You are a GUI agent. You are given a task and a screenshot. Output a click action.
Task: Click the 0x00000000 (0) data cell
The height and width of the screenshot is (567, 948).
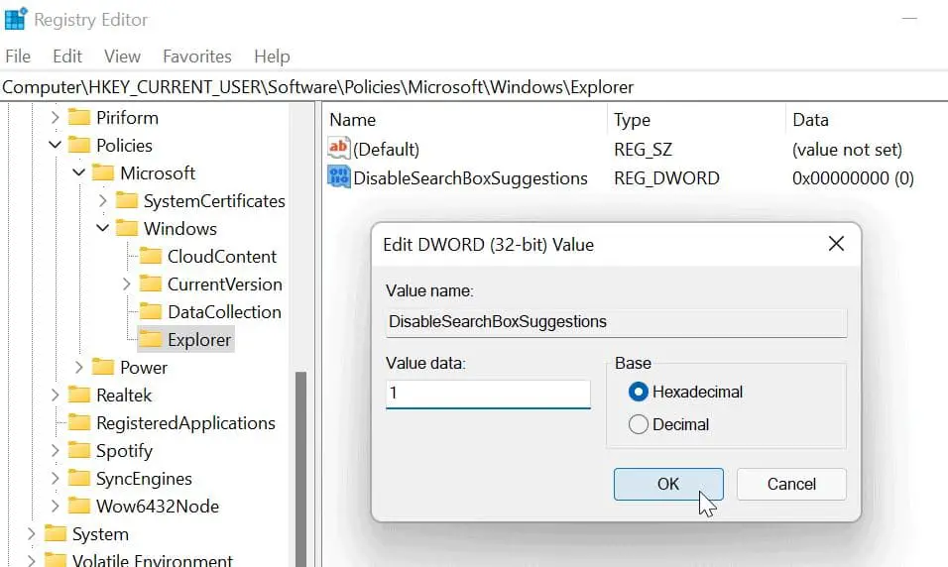point(853,178)
